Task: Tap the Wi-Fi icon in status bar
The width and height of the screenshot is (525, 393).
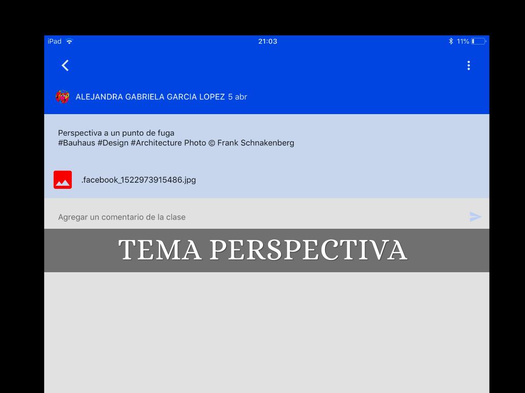Action: pyautogui.click(x=69, y=41)
